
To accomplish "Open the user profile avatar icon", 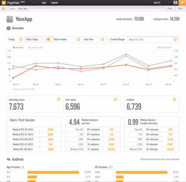I will 175,3.
